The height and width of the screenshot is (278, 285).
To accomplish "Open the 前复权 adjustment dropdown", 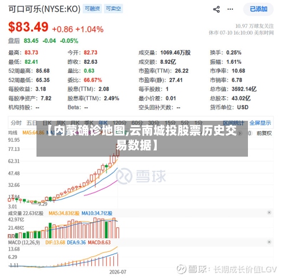I will pos(264,133).
